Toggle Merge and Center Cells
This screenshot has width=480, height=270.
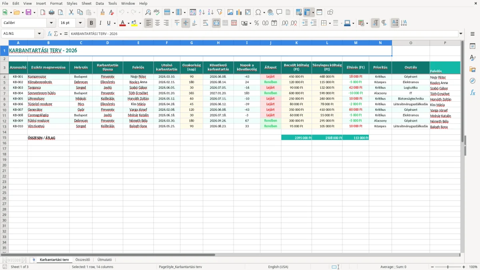click(x=216, y=23)
